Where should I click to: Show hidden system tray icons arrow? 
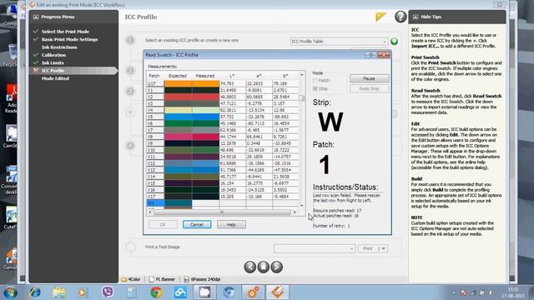coord(454,292)
